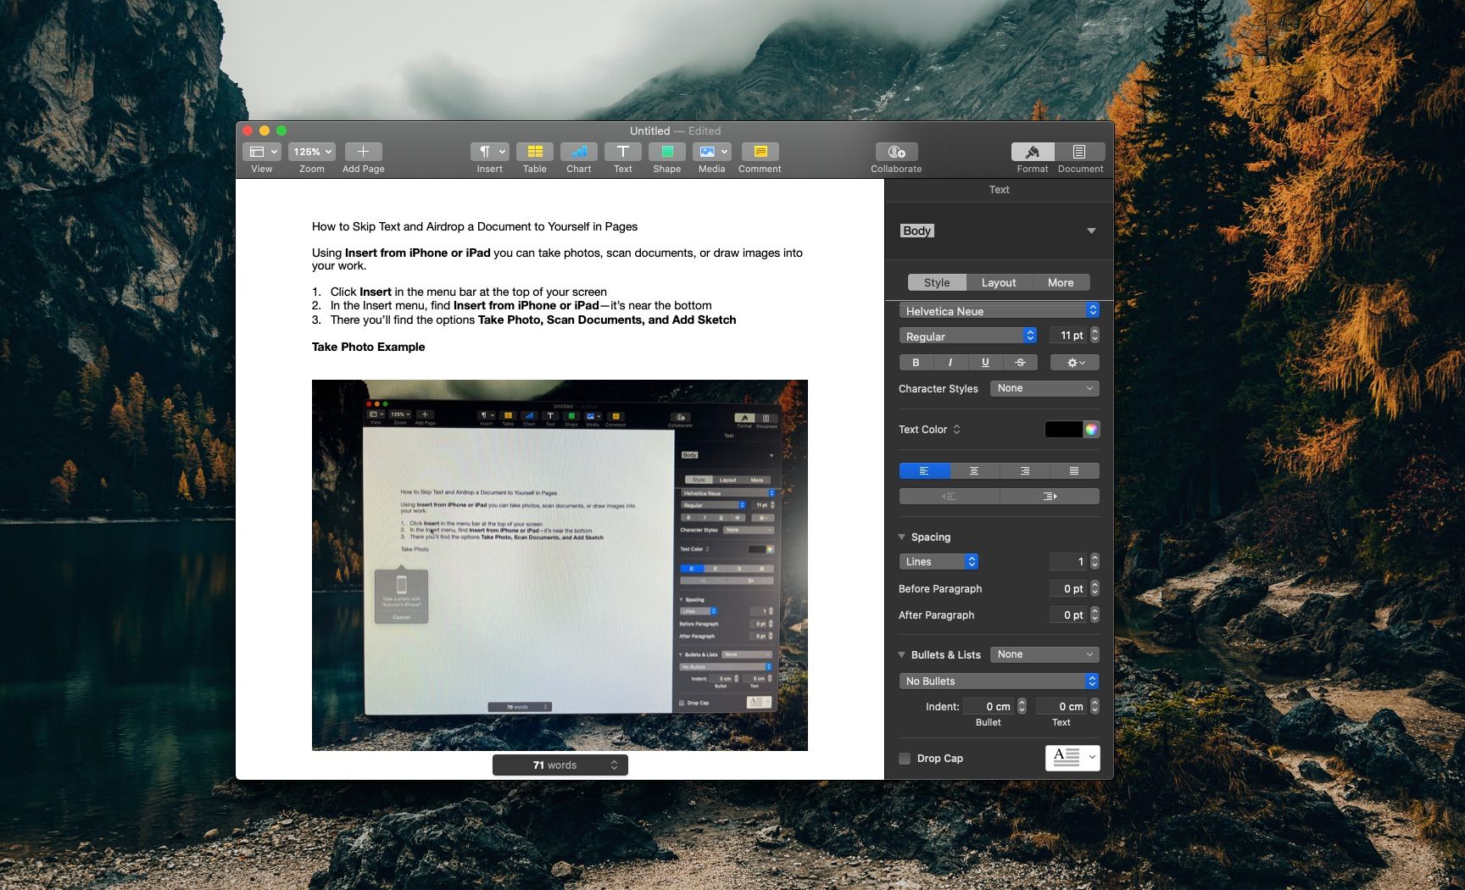Open the Media toolbar menu
This screenshot has height=890, width=1465.
click(x=711, y=152)
